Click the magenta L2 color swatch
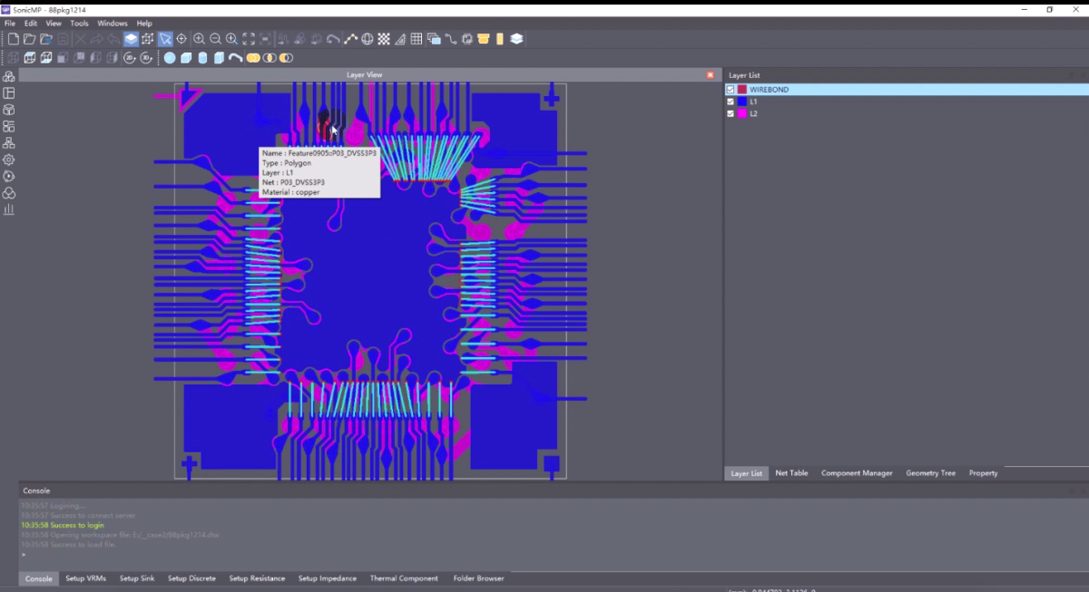 point(742,113)
